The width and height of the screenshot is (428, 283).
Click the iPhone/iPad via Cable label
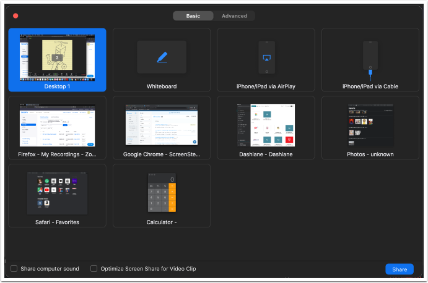[x=370, y=87]
